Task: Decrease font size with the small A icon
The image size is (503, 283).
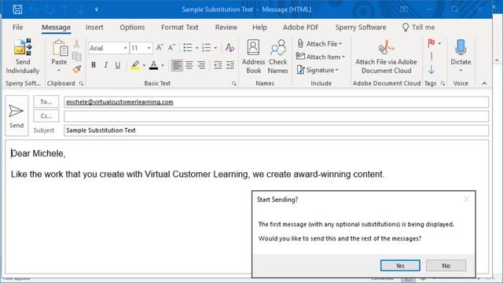Action: (171, 48)
